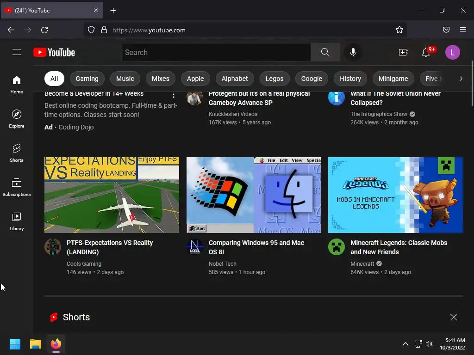Select the Music filter chip
The height and width of the screenshot is (355, 474).
pyautogui.click(x=125, y=79)
